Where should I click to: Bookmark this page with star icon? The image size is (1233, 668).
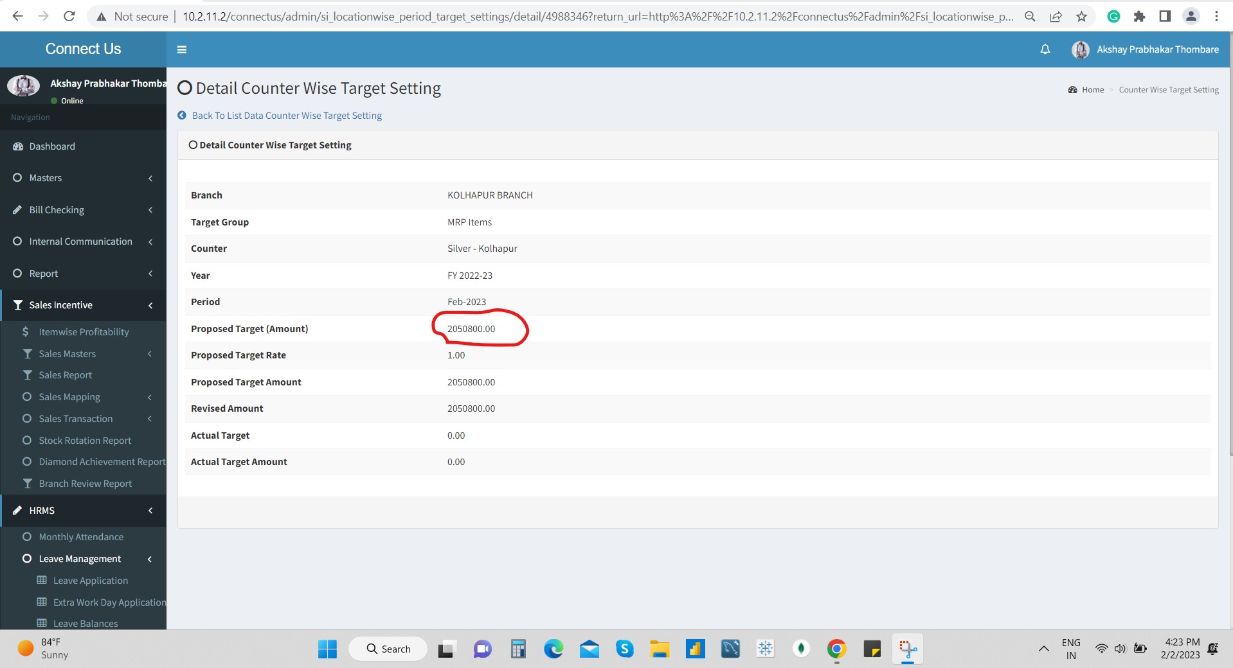pos(1081,17)
